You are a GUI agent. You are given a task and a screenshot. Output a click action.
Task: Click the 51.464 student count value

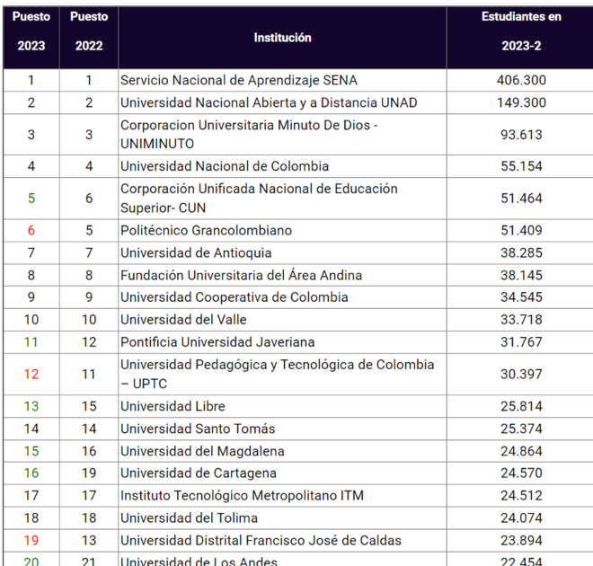click(520, 198)
